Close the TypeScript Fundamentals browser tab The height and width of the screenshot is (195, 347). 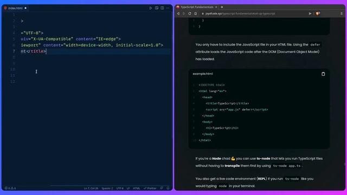pos(216,7)
